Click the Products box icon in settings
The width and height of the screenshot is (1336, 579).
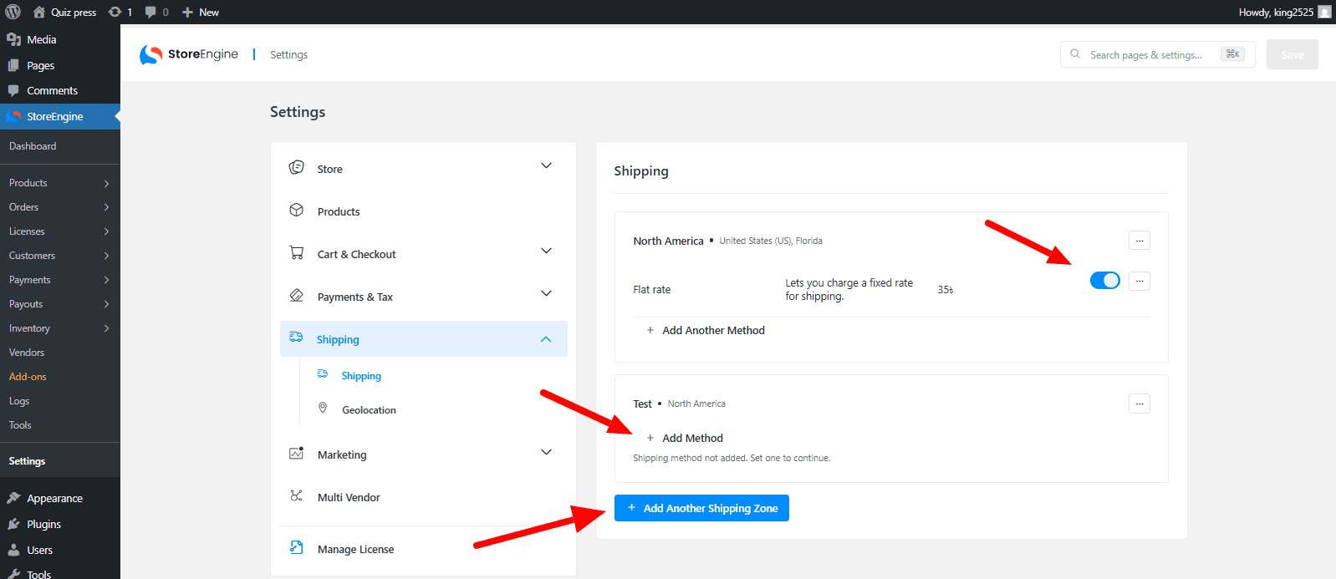point(296,211)
